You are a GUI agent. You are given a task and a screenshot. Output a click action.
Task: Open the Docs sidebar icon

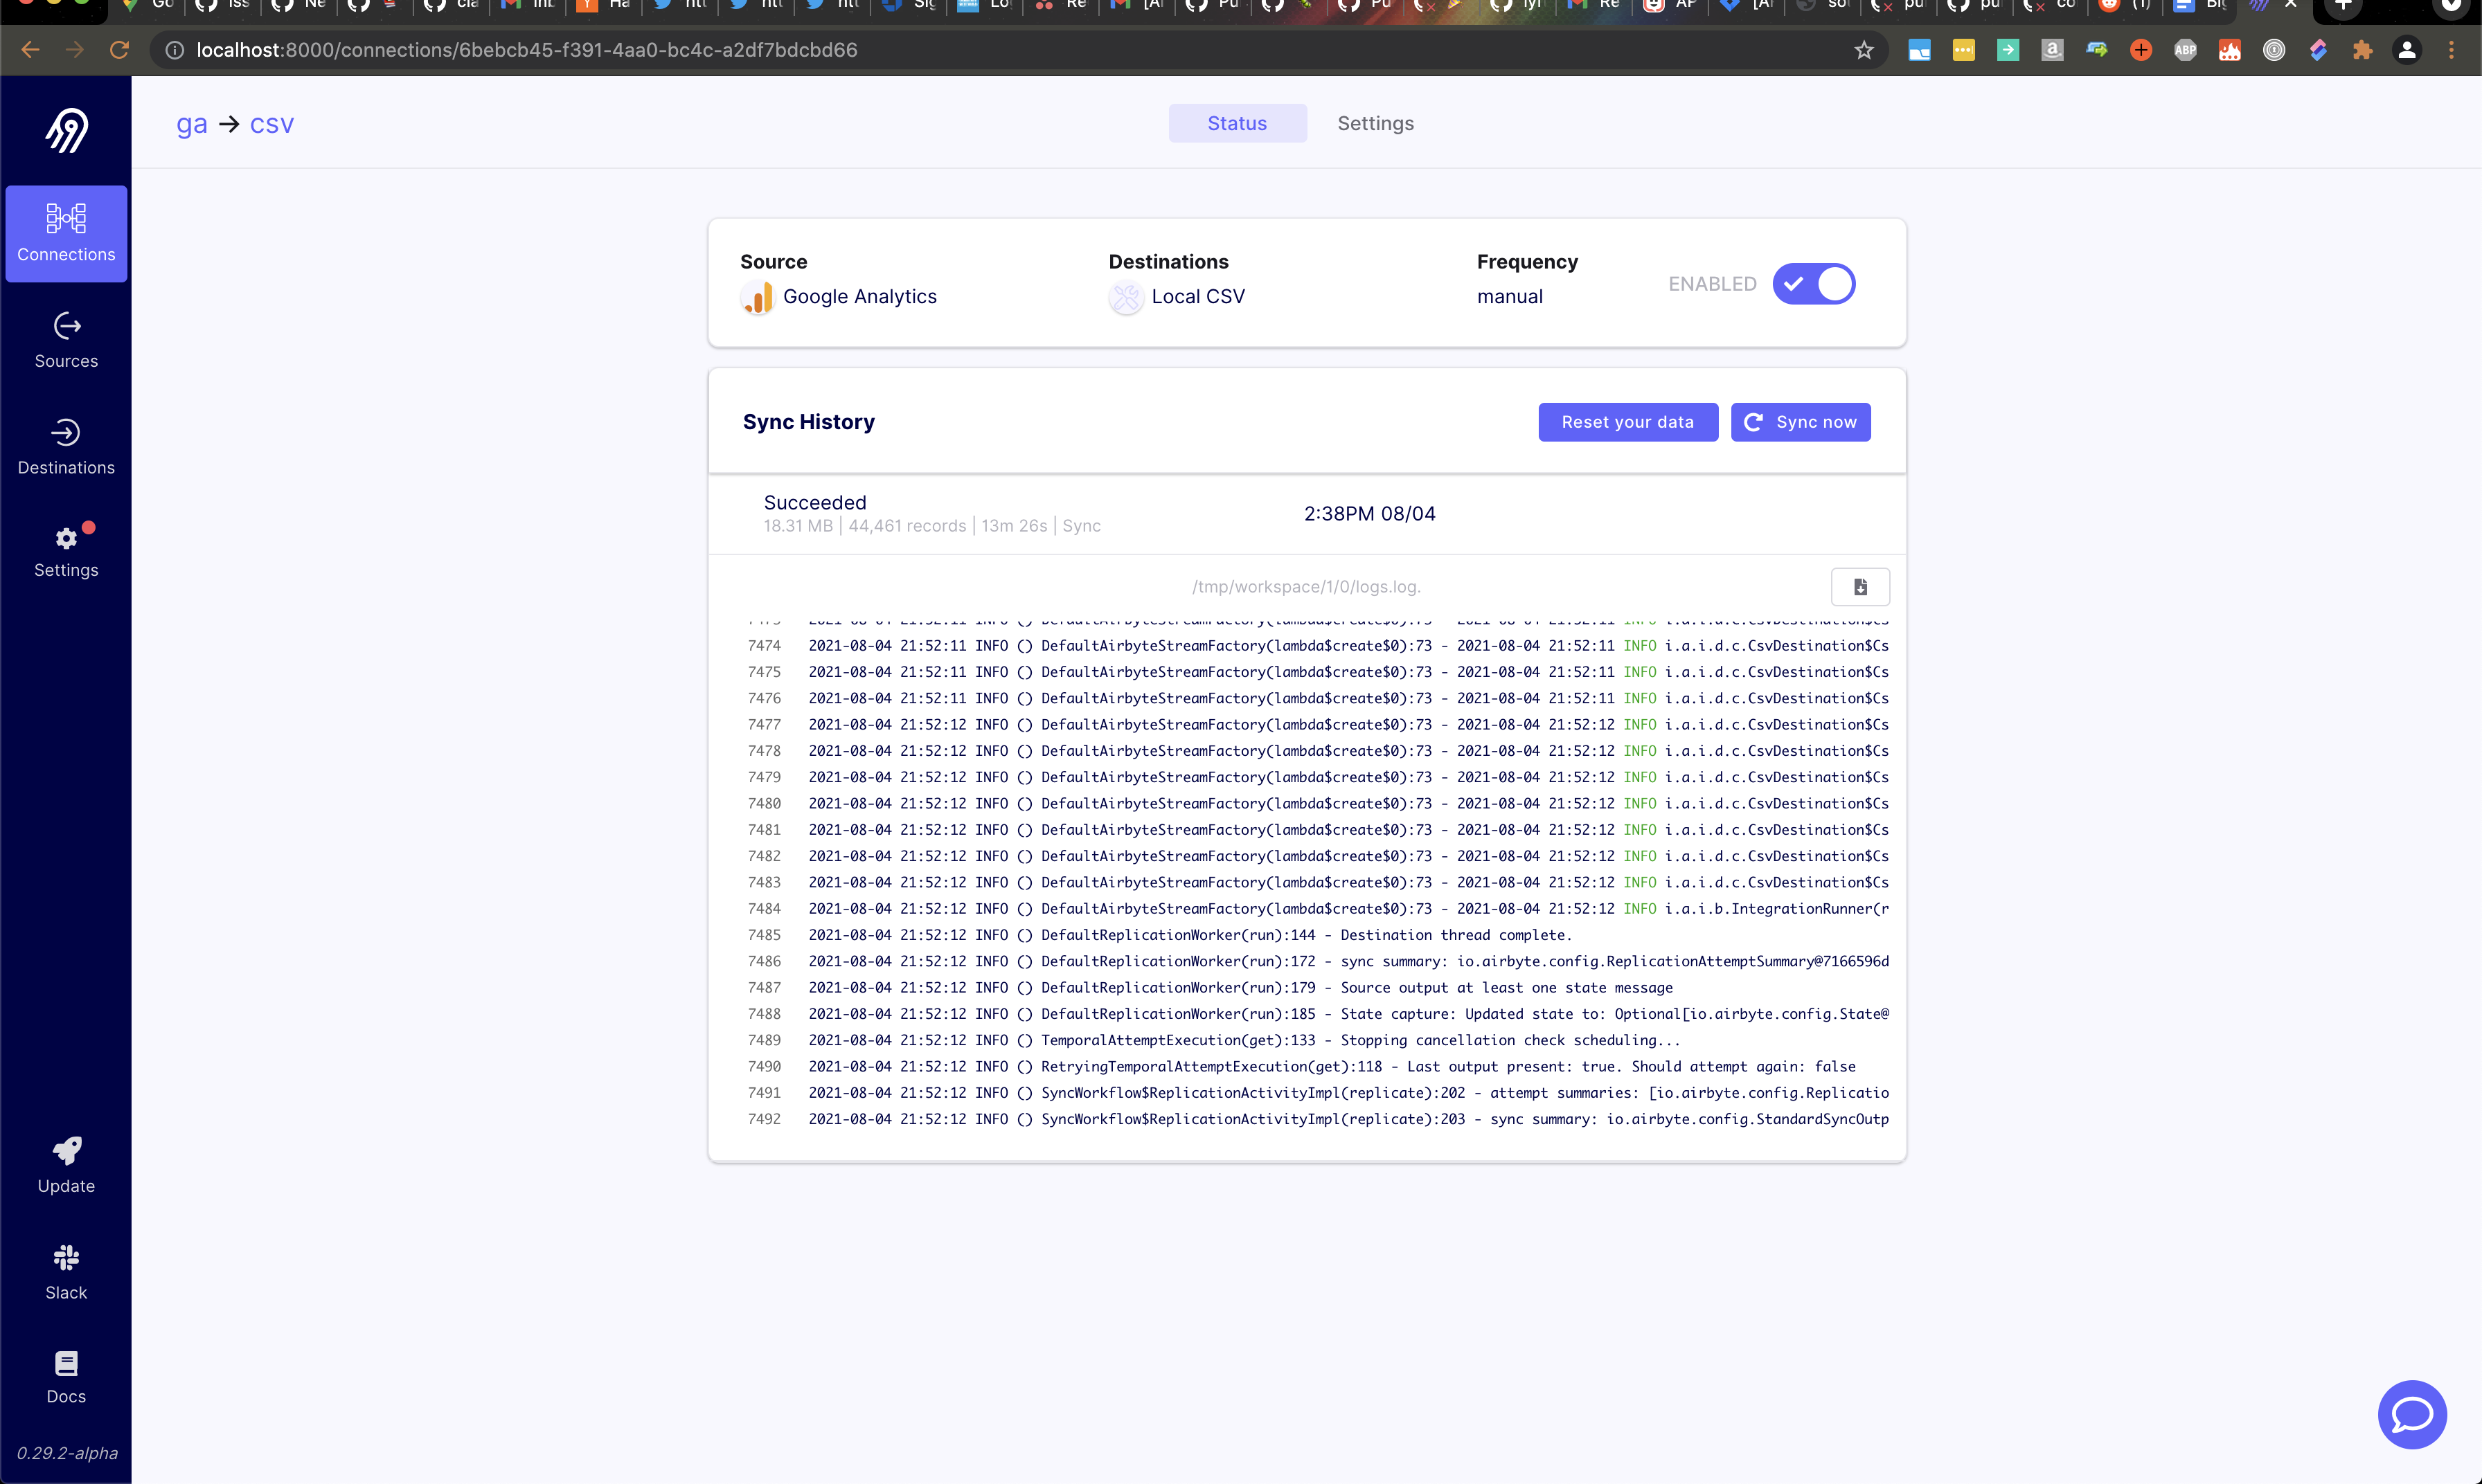[x=66, y=1375]
